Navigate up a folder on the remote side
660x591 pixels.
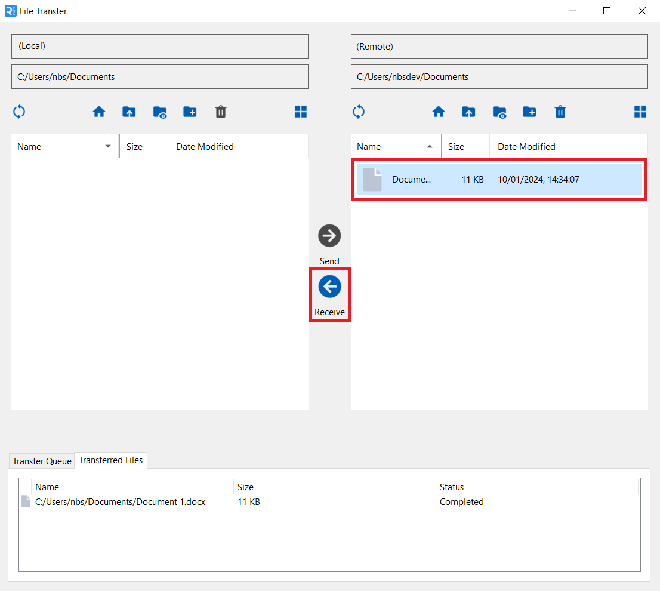(468, 112)
